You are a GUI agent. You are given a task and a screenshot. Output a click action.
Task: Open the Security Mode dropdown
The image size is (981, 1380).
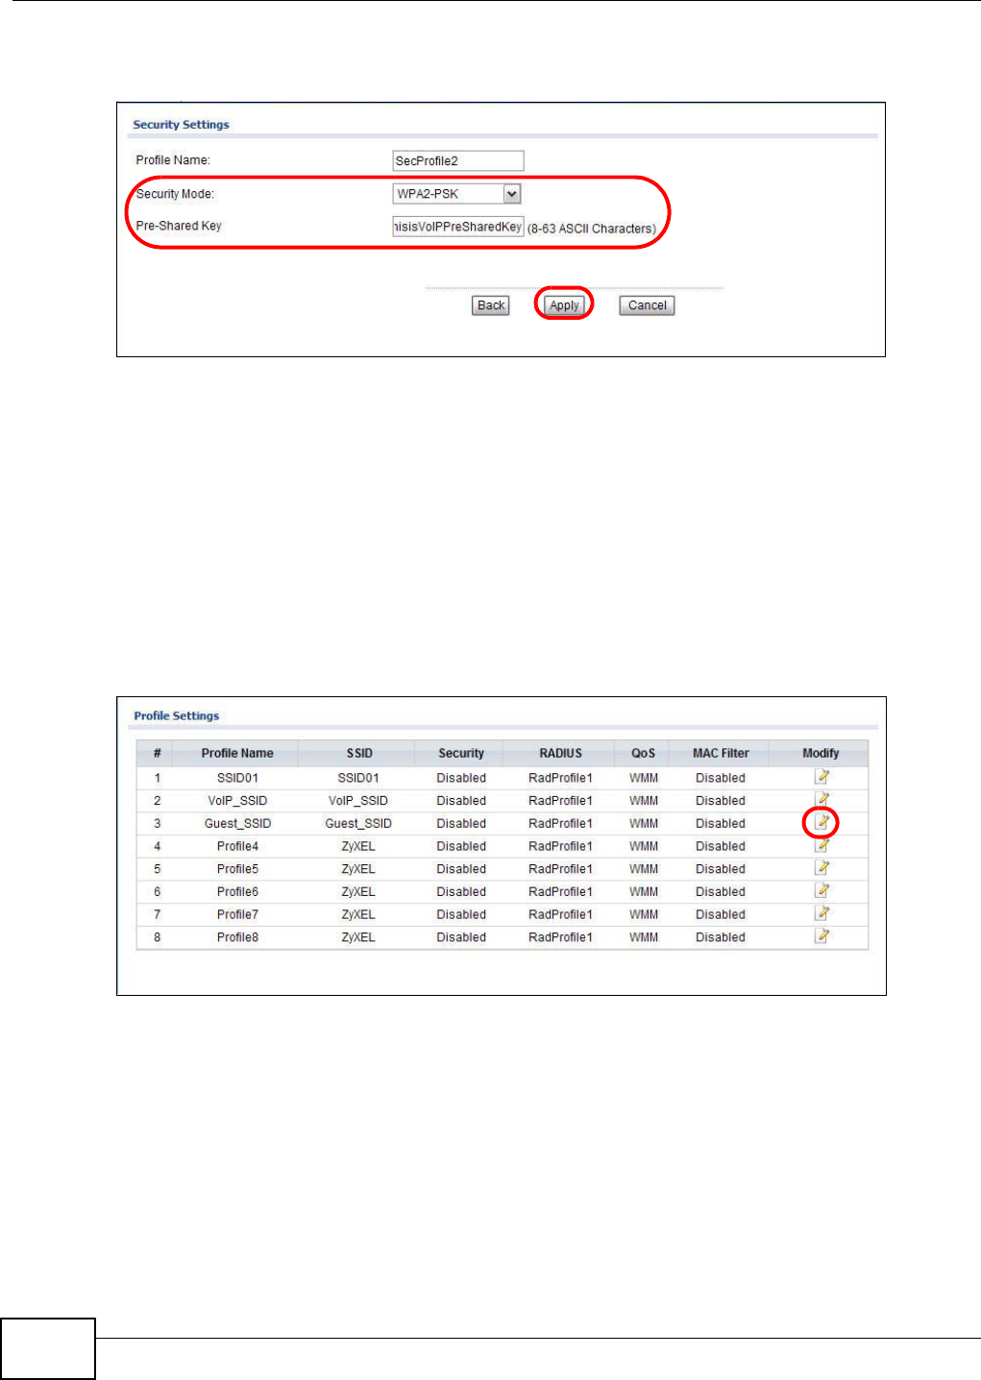point(457,194)
